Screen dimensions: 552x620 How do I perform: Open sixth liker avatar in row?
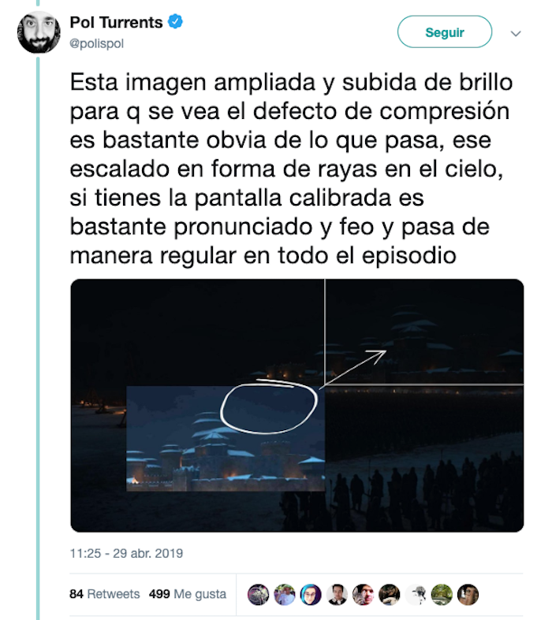pos(390,594)
